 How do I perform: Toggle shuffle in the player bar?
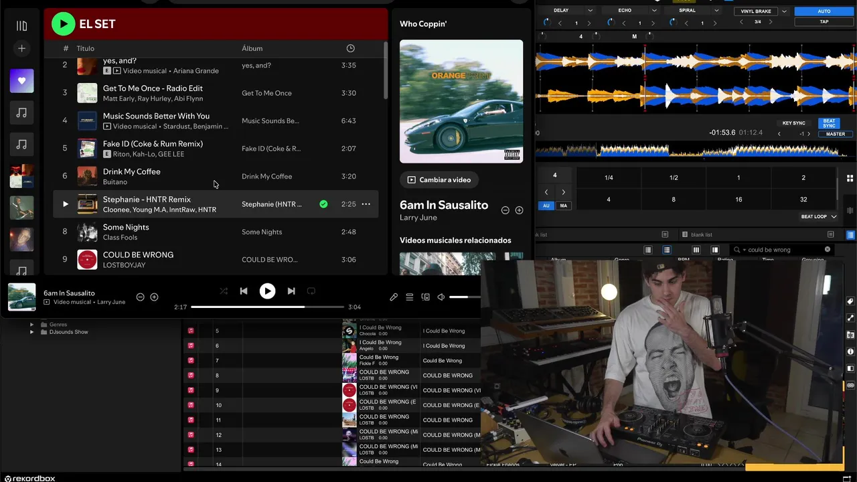pos(224,291)
